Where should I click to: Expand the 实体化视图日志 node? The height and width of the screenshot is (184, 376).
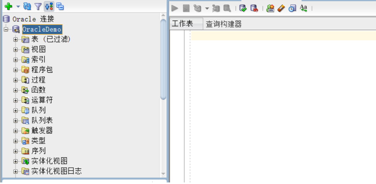point(15,171)
